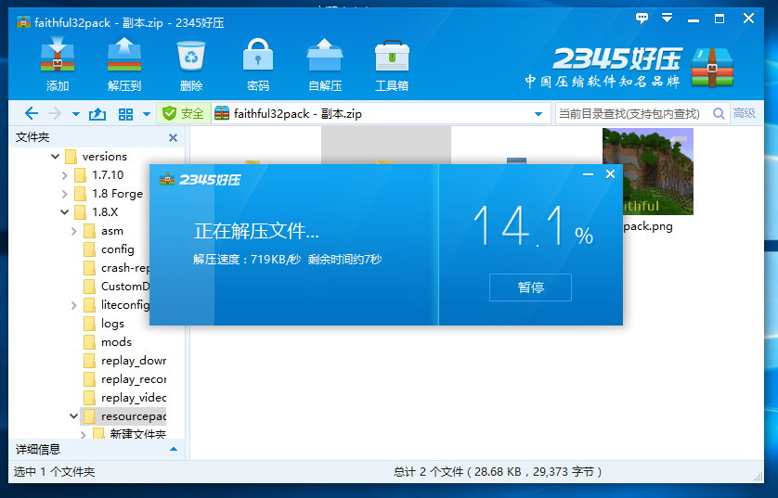
Task: Open the view mode dropdown arrow
Action: 147,114
